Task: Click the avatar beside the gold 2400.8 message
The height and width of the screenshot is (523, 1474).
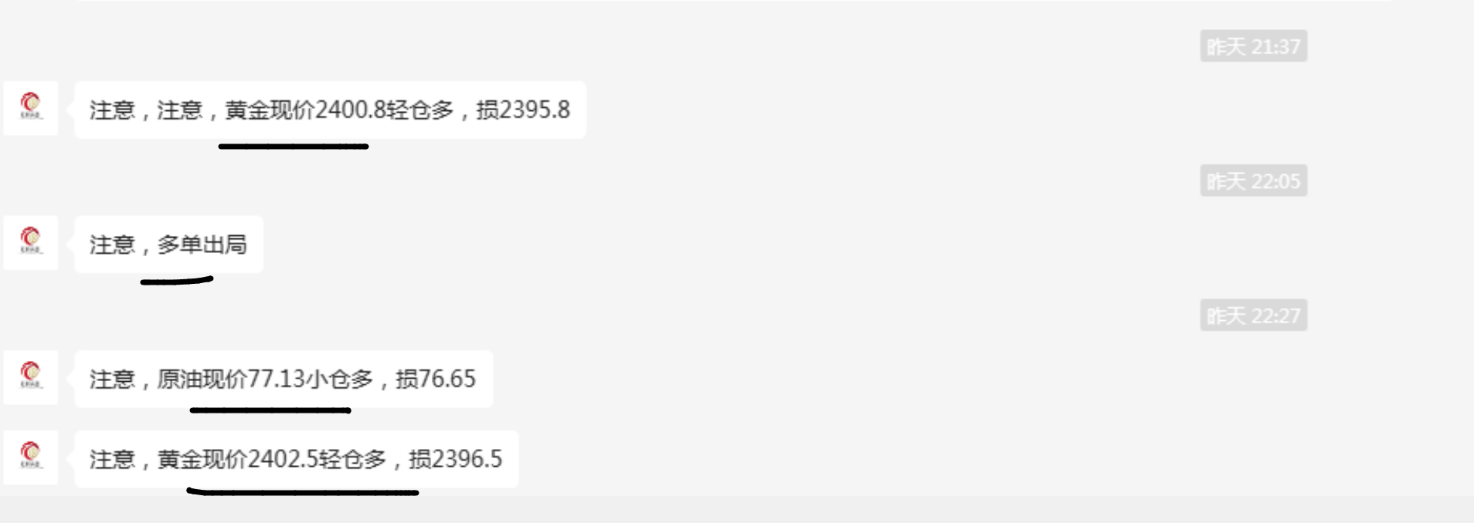Action: (31, 108)
